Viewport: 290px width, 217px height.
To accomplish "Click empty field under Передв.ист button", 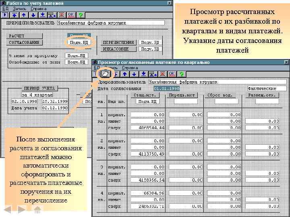I will pos(186,101).
